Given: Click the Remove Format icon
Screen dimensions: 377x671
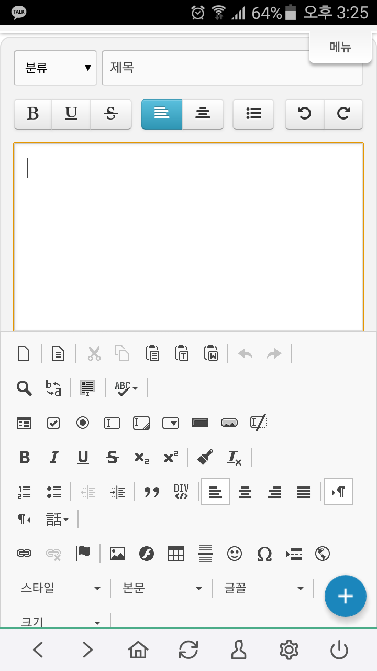Looking at the screenshot, I should pos(234,458).
